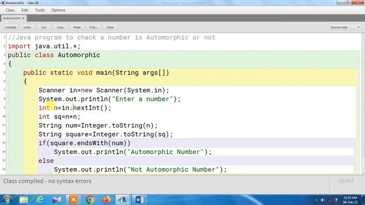Click the Undo button
Image resolution: width=365 pixels, height=205 pixels.
pyautogui.click(x=27, y=27)
